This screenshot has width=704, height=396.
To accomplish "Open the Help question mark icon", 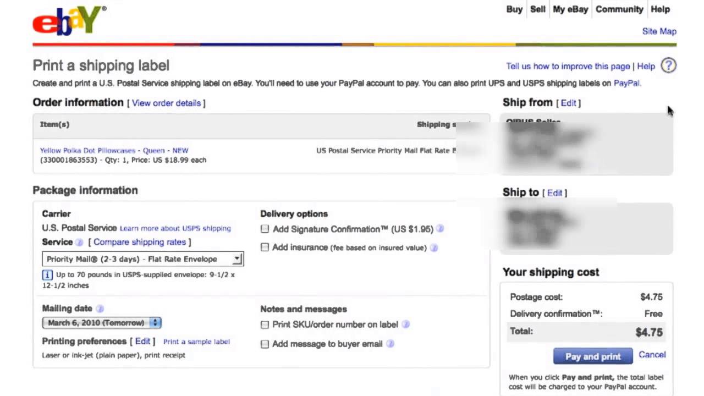I will tap(668, 65).
